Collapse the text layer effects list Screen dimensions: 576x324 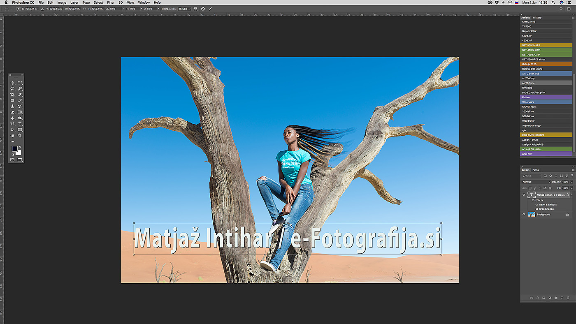click(x=571, y=194)
